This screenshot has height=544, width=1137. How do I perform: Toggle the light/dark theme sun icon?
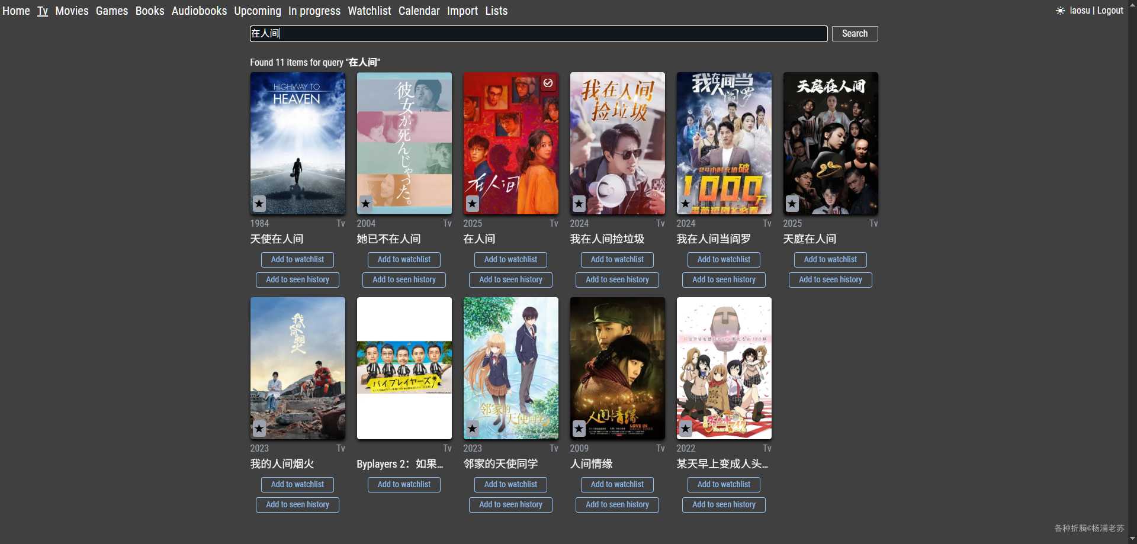[1060, 11]
